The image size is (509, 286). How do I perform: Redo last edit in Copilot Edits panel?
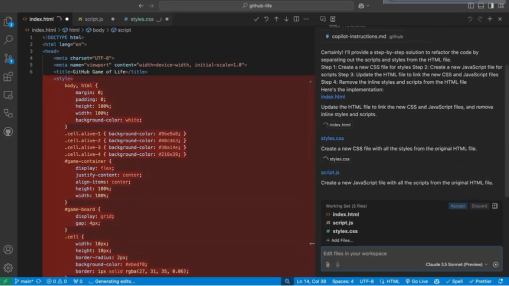point(480,19)
